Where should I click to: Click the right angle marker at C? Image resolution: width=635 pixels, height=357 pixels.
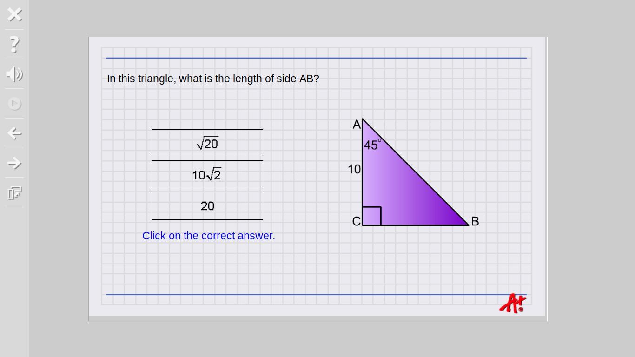(371, 216)
